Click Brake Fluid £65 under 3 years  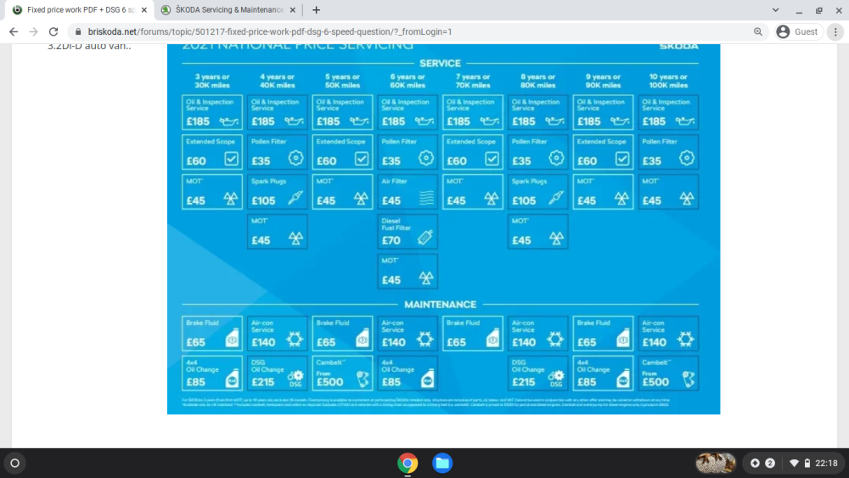[211, 334]
